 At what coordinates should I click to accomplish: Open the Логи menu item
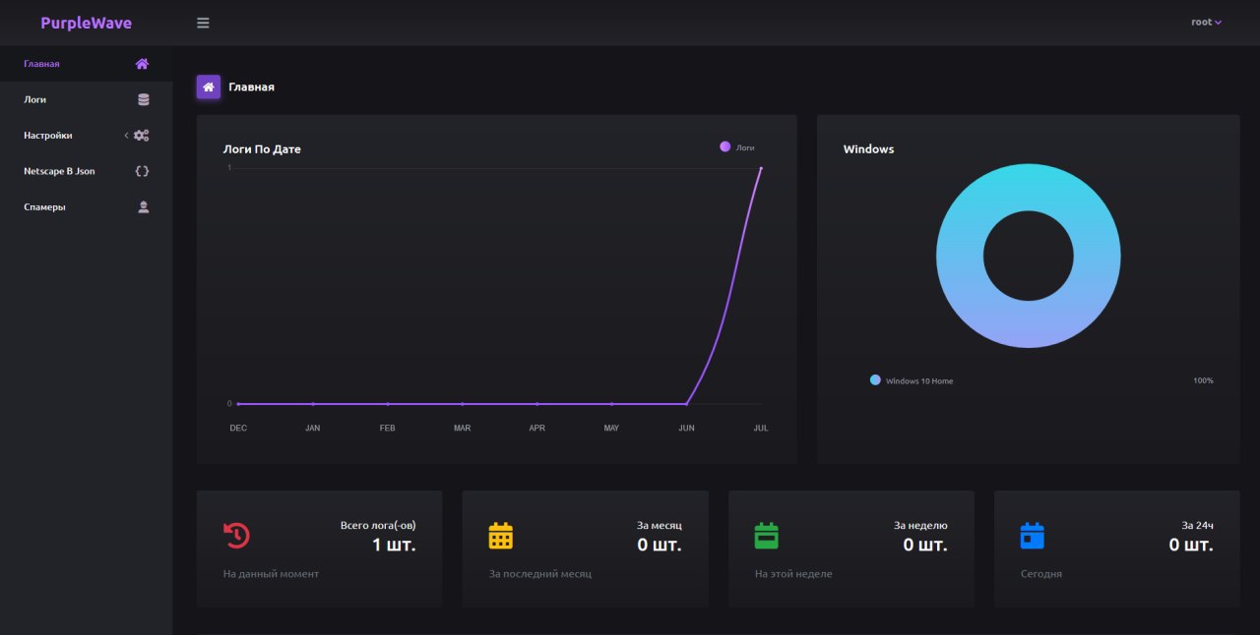point(35,99)
